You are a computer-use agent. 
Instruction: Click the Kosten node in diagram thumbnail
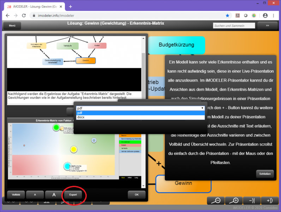(x=97, y=46)
